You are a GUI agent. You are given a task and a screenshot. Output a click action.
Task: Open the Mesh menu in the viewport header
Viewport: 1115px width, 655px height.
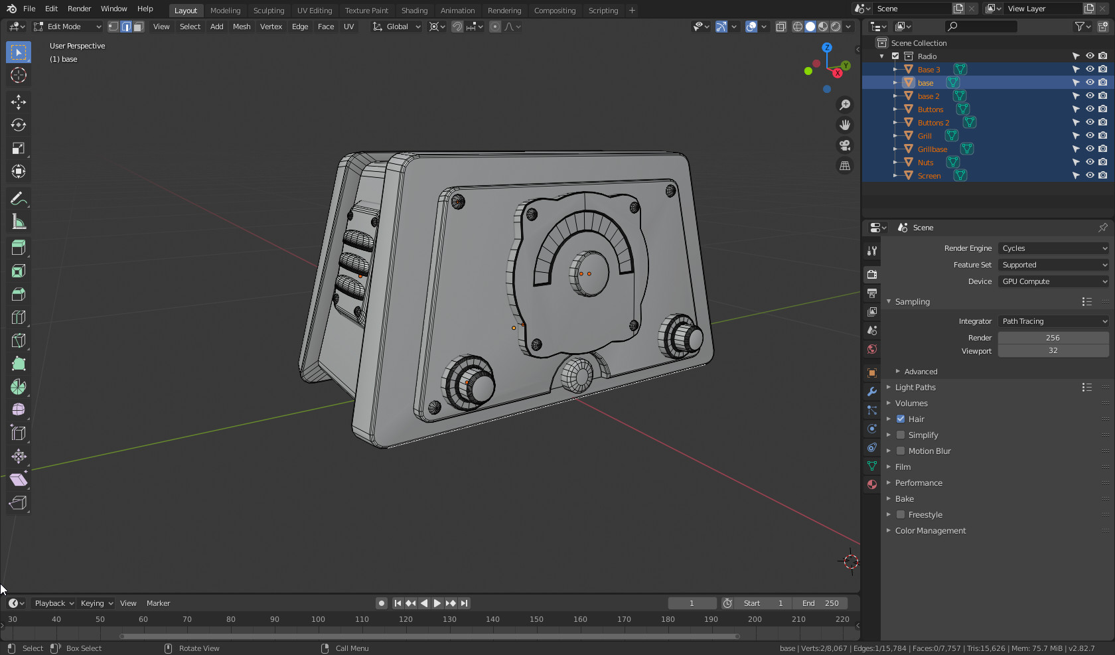coord(242,27)
